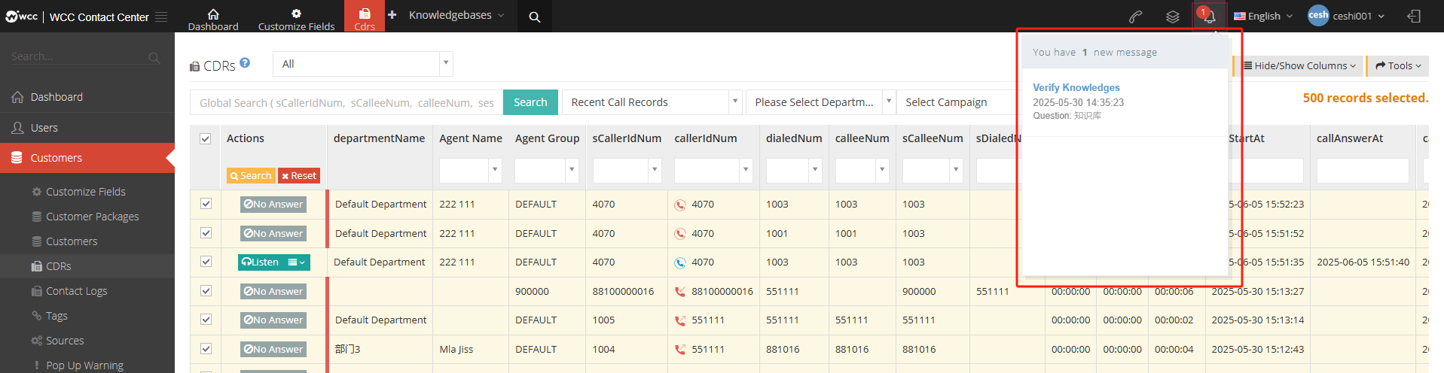Click the phone link icon in header
This screenshot has height=373, width=1444.
[1135, 17]
